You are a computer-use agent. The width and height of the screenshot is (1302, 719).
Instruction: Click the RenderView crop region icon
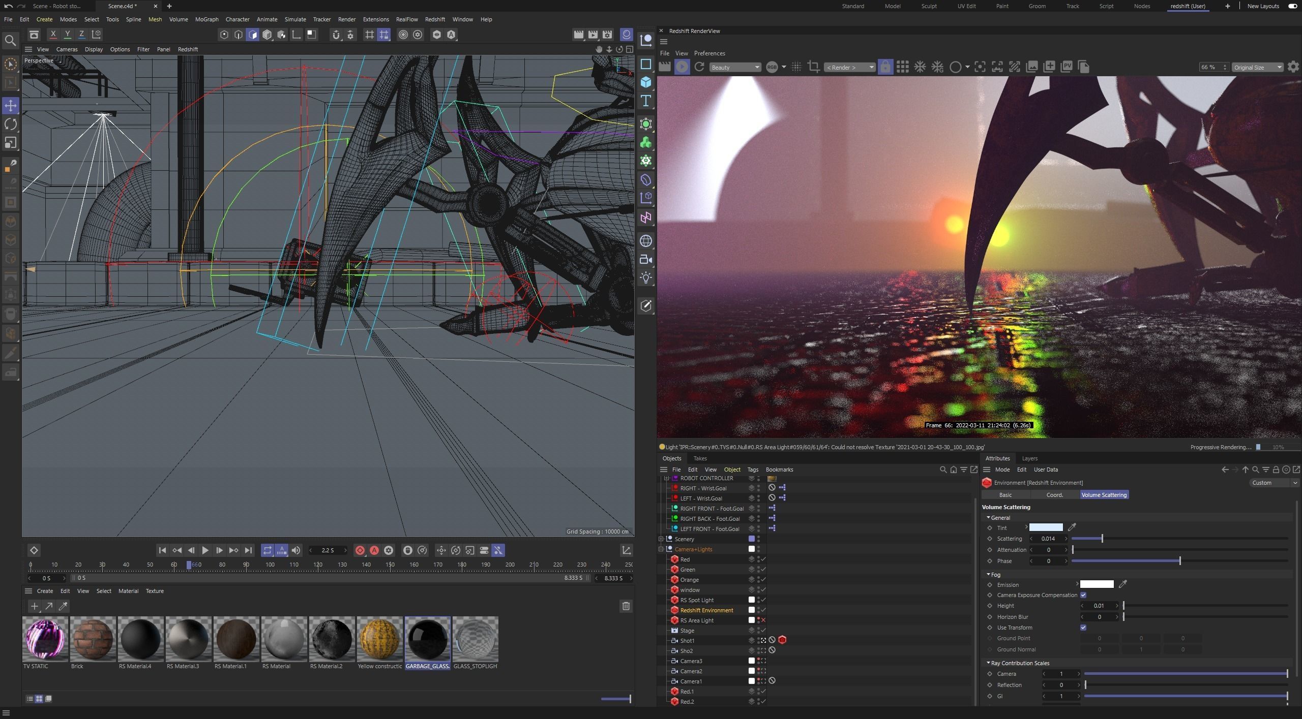point(813,67)
